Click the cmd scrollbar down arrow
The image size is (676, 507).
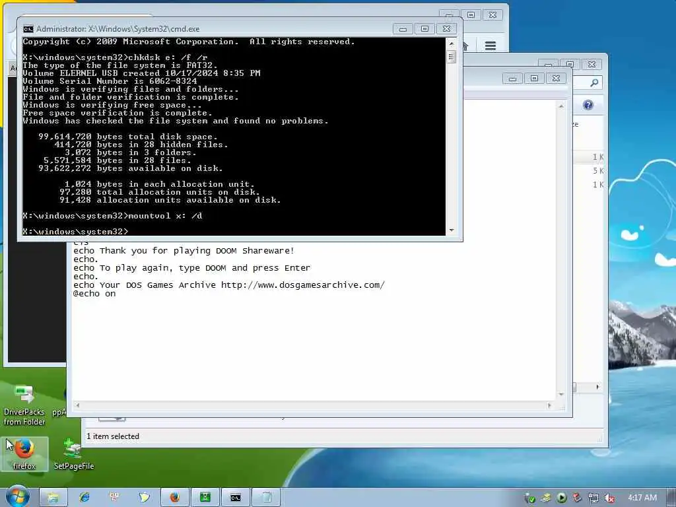[452, 230]
